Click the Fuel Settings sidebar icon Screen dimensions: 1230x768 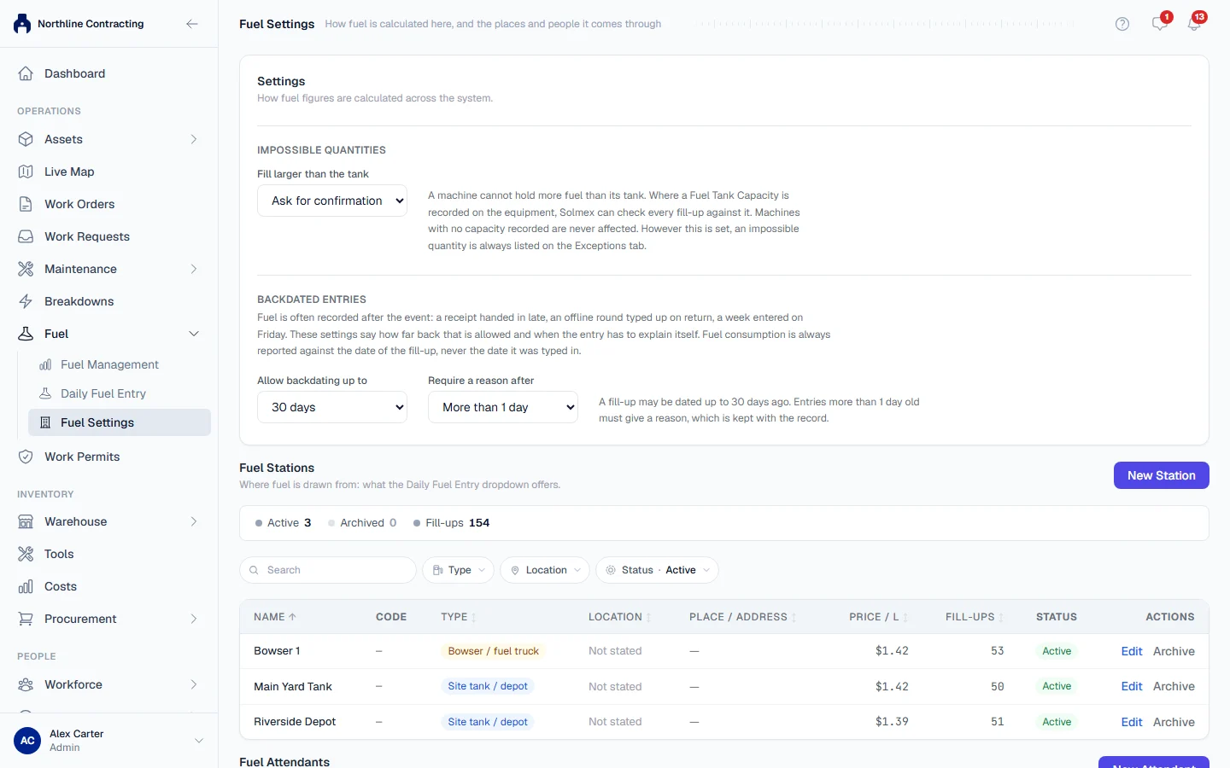click(45, 422)
